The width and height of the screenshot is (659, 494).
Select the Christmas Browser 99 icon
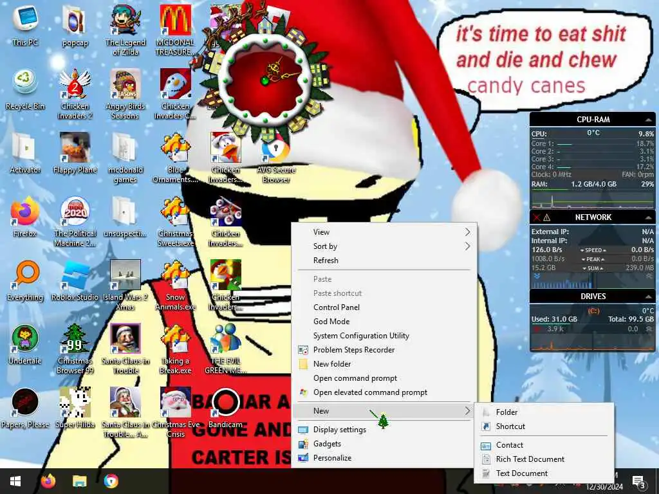coord(75,348)
